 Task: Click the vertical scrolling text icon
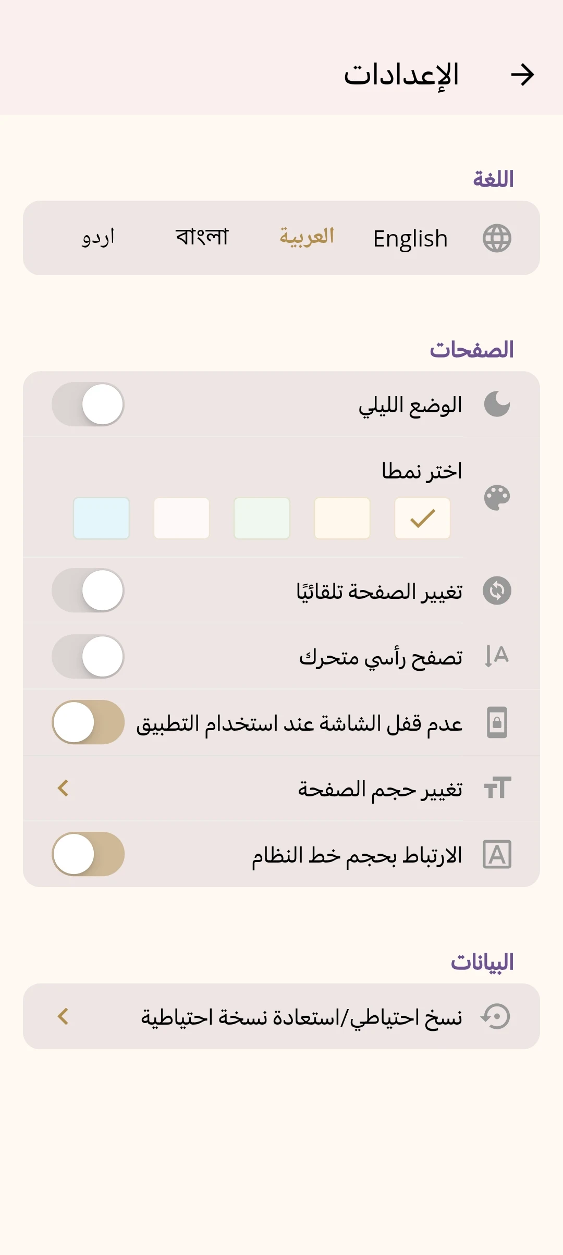[x=497, y=656]
